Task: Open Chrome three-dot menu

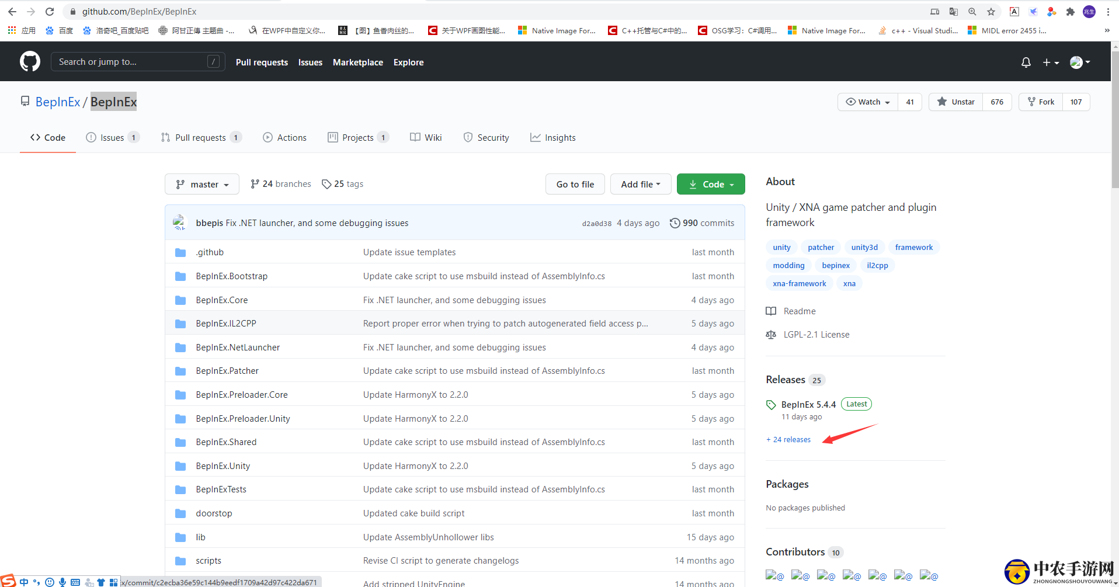Action: pyautogui.click(x=1108, y=12)
